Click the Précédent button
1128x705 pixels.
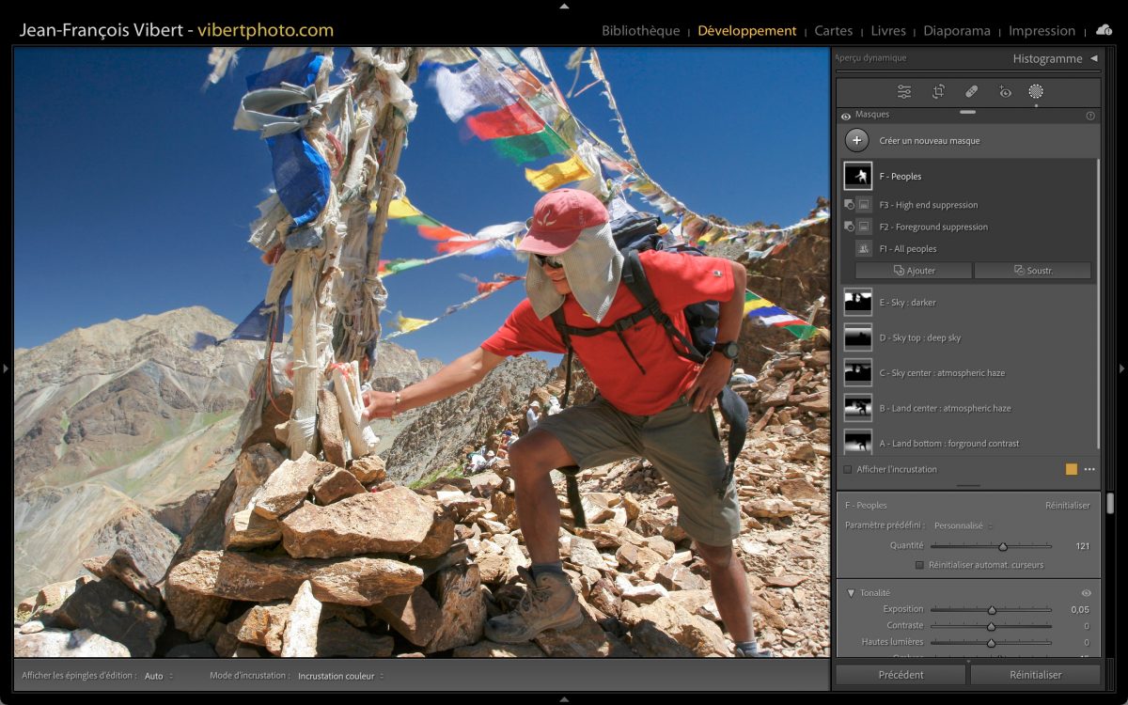[x=901, y=675]
